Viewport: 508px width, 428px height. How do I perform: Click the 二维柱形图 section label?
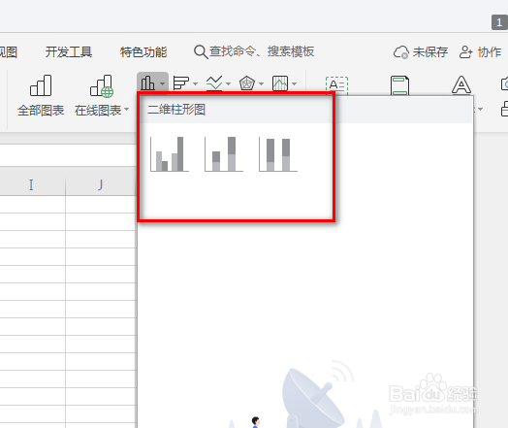(x=176, y=110)
